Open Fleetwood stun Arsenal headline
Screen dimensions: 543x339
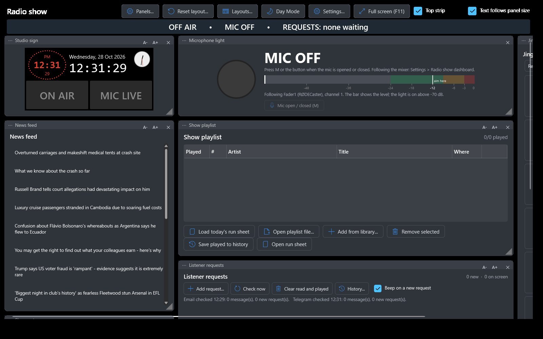click(87, 296)
